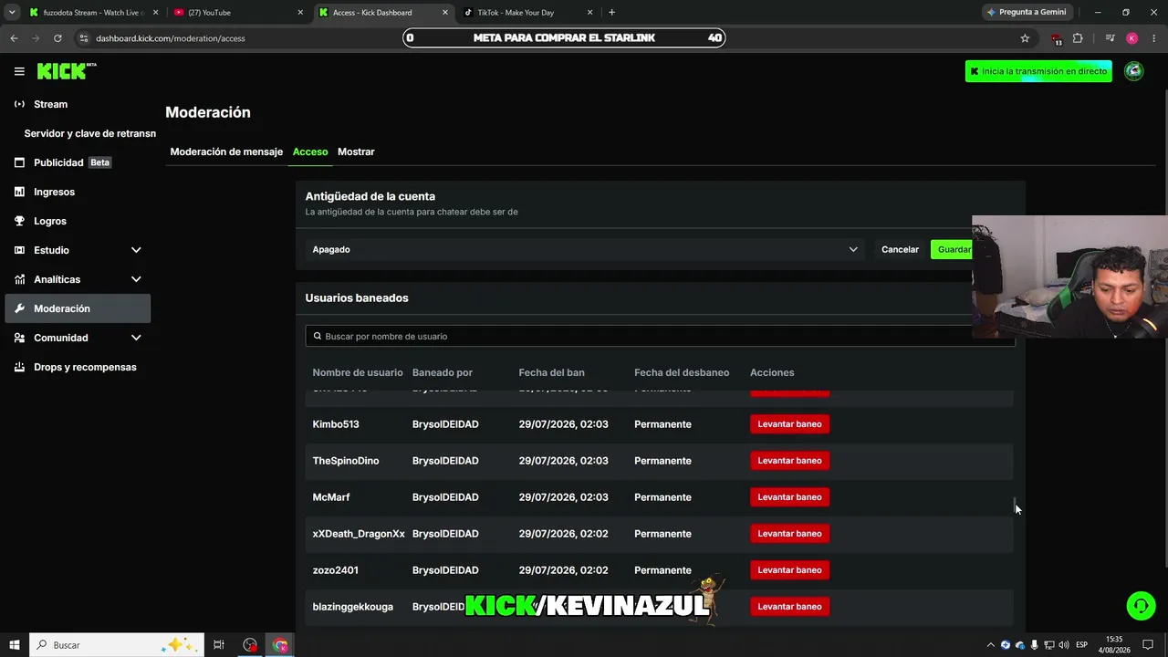The height and width of the screenshot is (657, 1168).
Task: Click the Drops y recompensas icon
Action: point(19,367)
